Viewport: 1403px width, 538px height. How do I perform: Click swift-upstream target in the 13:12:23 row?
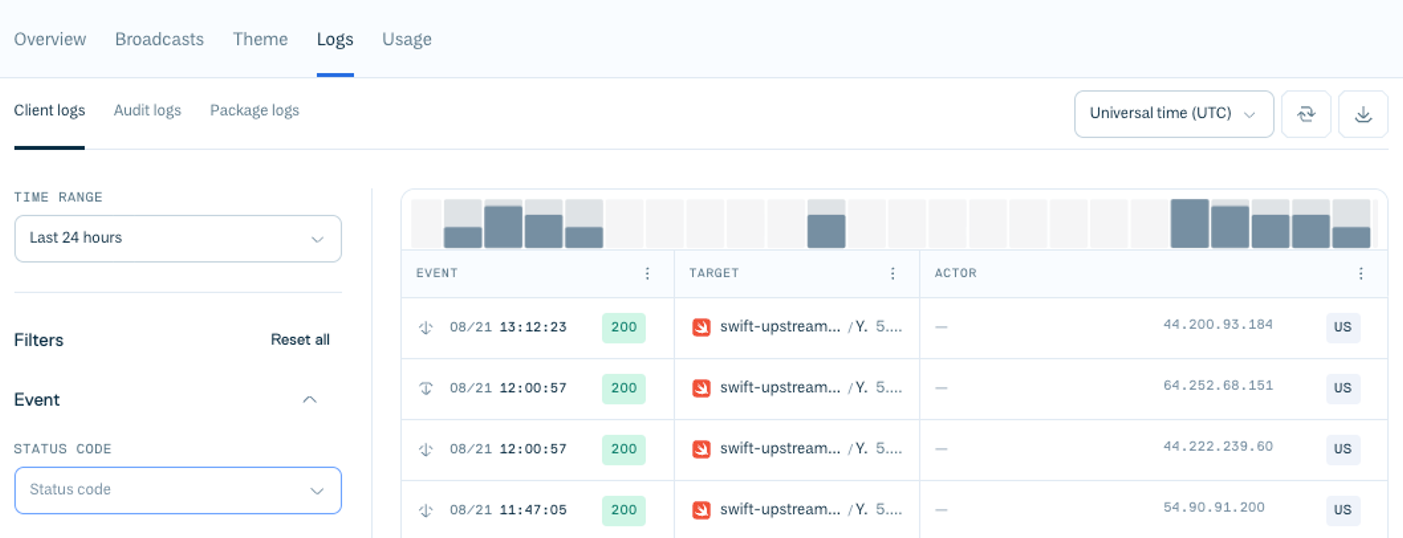(x=780, y=326)
